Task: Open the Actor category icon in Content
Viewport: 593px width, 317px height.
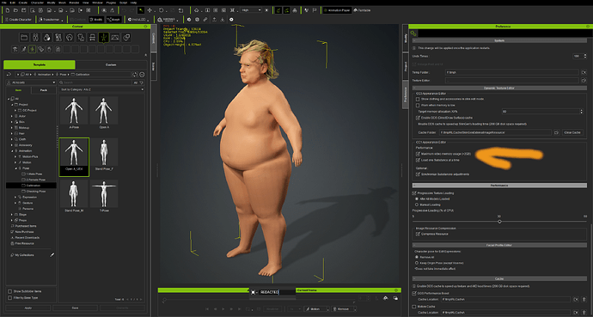Action: [35, 37]
